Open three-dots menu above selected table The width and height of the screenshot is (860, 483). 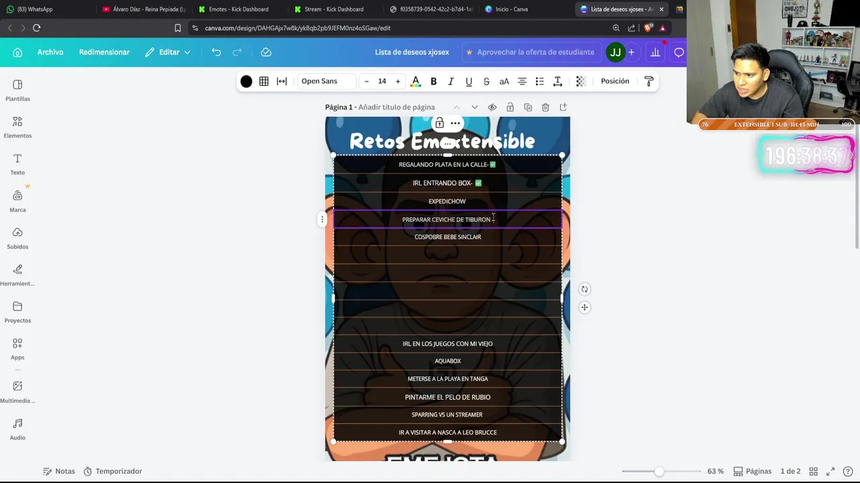(456, 123)
